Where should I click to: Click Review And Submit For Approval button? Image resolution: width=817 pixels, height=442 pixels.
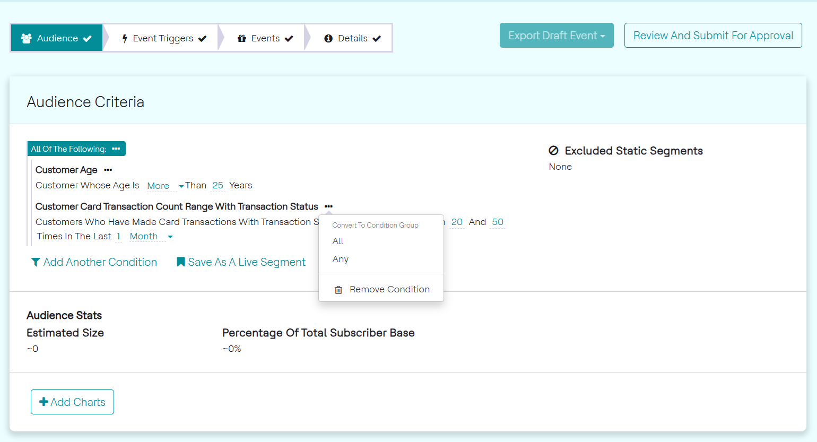pos(713,36)
